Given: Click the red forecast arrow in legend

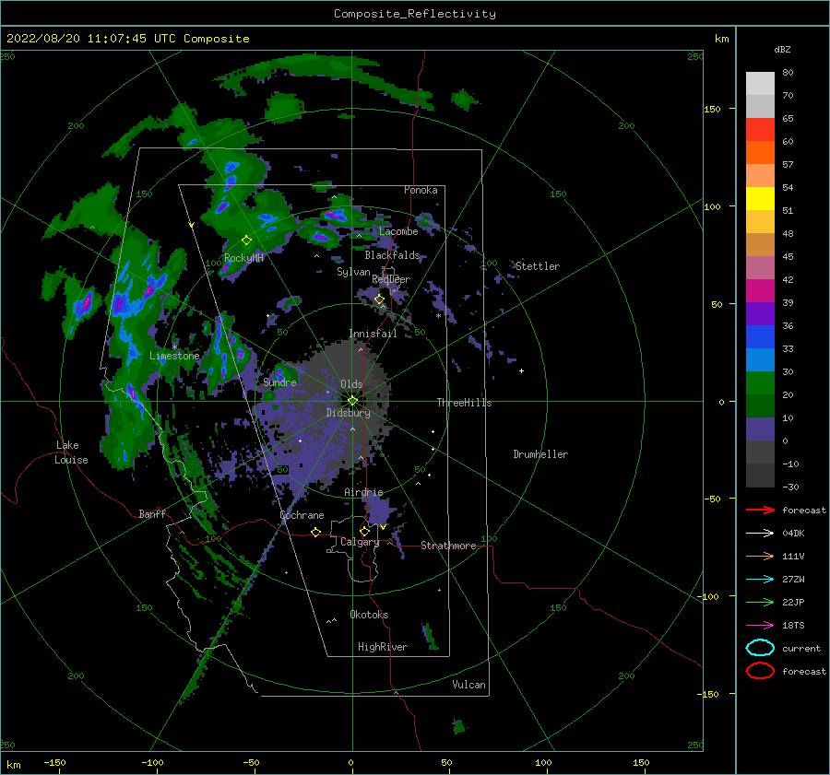Looking at the screenshot, I should (760, 510).
